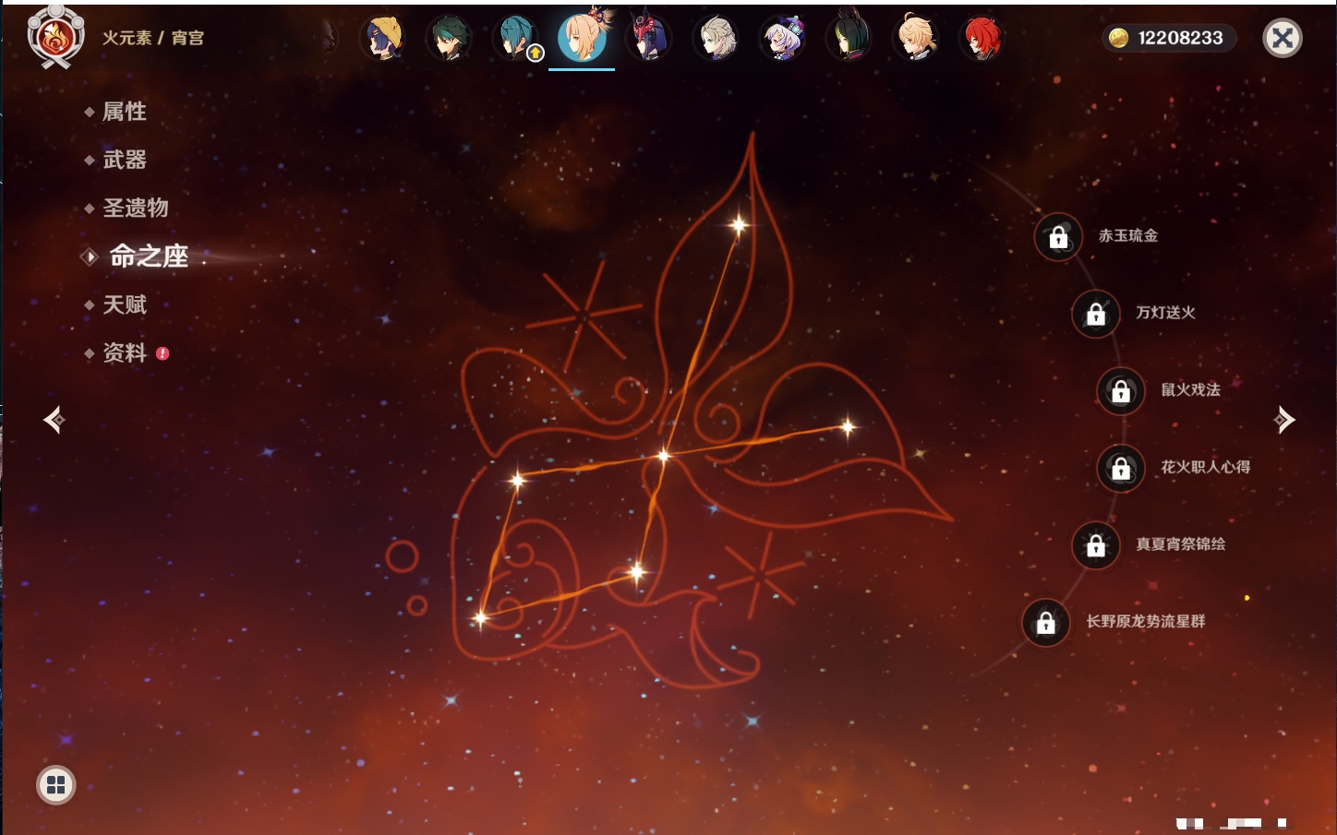This screenshot has height=835, width=1337.
Task: Select the yellow-hooded blue-haired character portrait
Action: click(383, 39)
